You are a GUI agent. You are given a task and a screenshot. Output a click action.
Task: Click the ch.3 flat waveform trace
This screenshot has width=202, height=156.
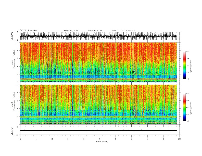[x=98, y=131]
